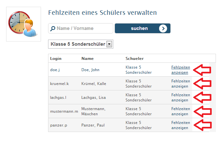223x141 pixels.
Task: Click the arrow circle in the suchen button
Action: click(x=163, y=28)
